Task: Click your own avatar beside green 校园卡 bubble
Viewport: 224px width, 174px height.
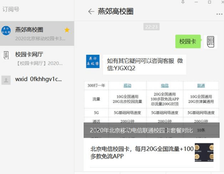Action: (x=210, y=42)
